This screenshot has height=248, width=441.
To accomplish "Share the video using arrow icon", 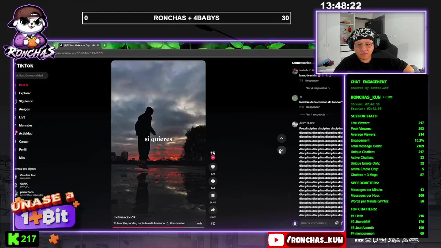I will coord(213,210).
